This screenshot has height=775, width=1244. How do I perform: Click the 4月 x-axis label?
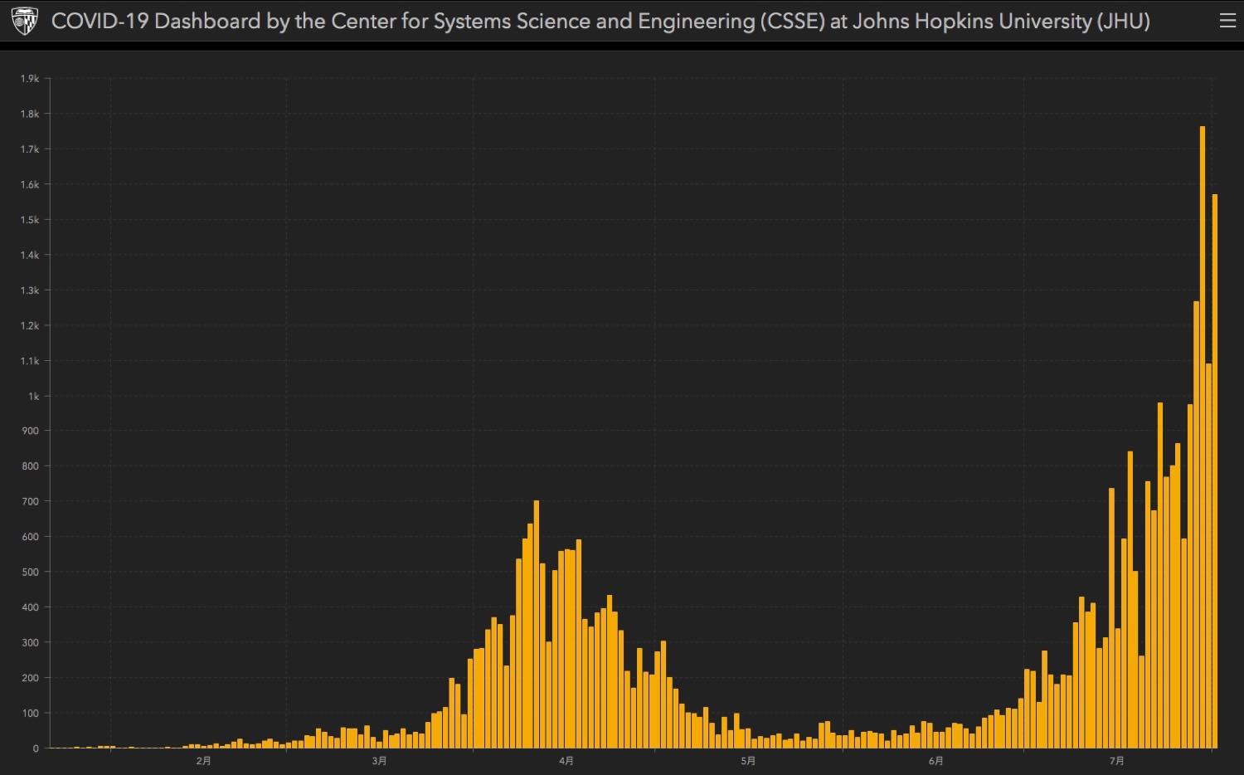click(566, 761)
